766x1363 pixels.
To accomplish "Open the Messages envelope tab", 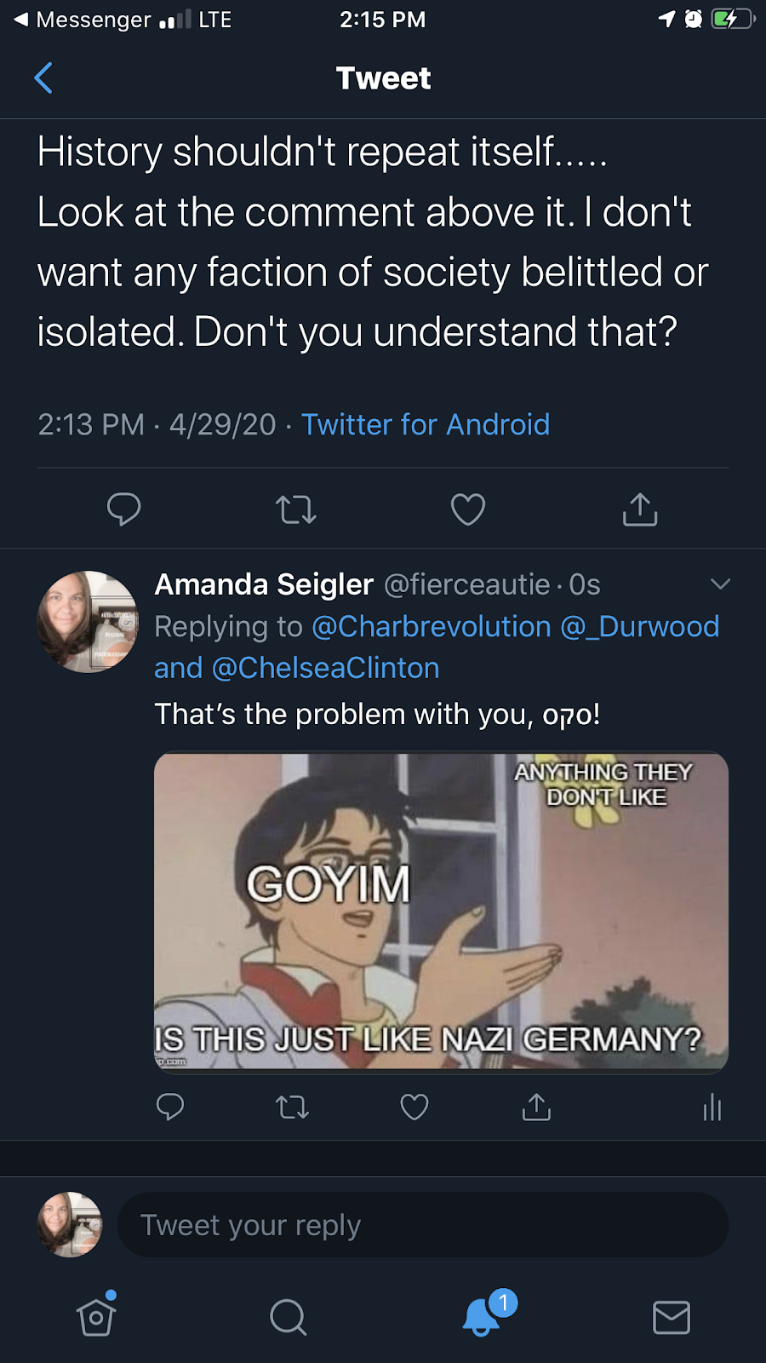I will [671, 1317].
